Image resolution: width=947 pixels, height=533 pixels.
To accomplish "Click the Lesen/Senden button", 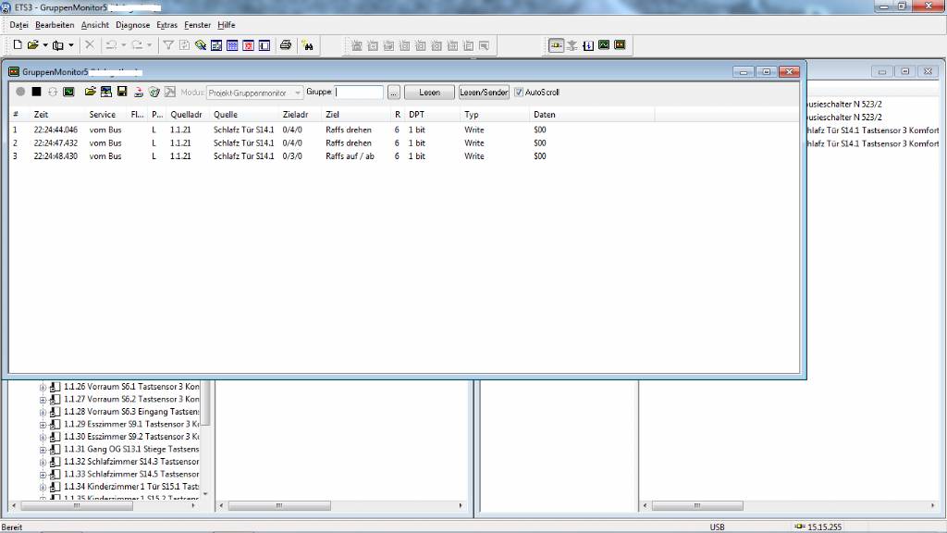I will 484,93.
